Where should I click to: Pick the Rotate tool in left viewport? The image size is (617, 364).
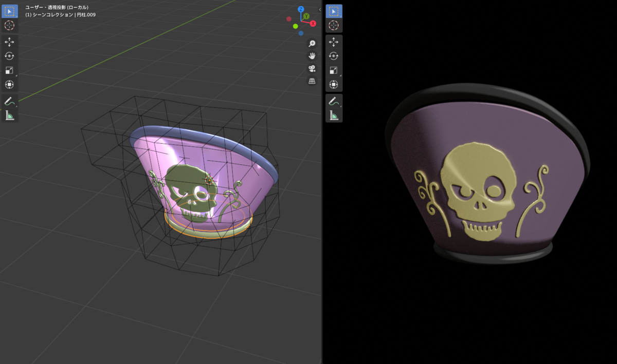9,56
